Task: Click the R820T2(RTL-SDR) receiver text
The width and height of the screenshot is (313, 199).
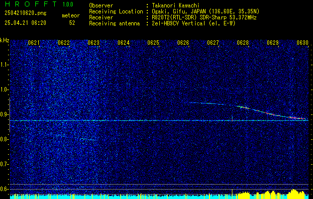Action: [204, 17]
